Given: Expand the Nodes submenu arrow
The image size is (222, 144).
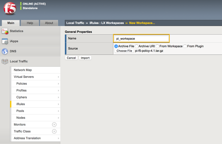Looking at the screenshot, I should (x=58, y=118).
